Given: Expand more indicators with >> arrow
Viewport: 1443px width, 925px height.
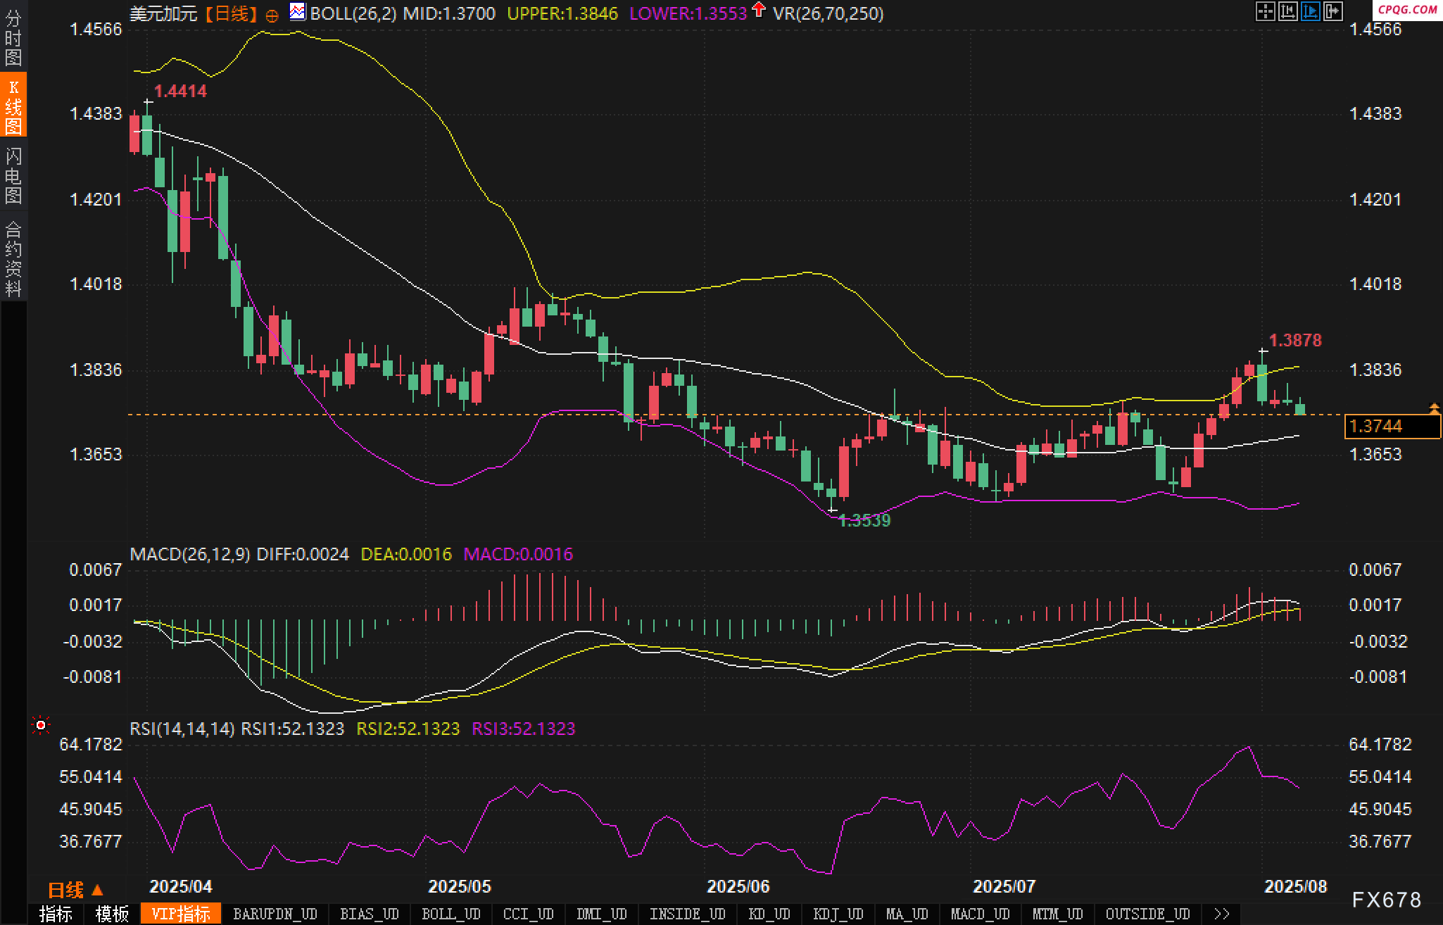Looking at the screenshot, I should (x=1222, y=914).
